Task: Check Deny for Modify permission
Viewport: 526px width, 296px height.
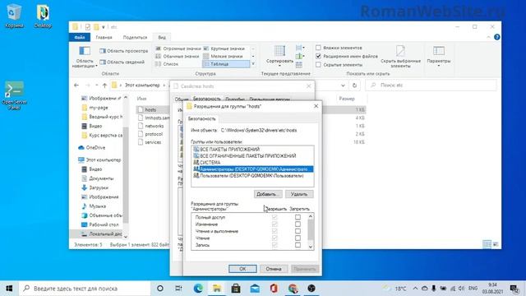Action: click(298, 224)
